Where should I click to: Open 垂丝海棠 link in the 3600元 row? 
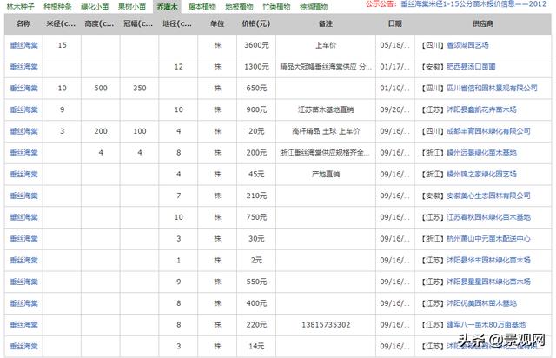(23, 45)
